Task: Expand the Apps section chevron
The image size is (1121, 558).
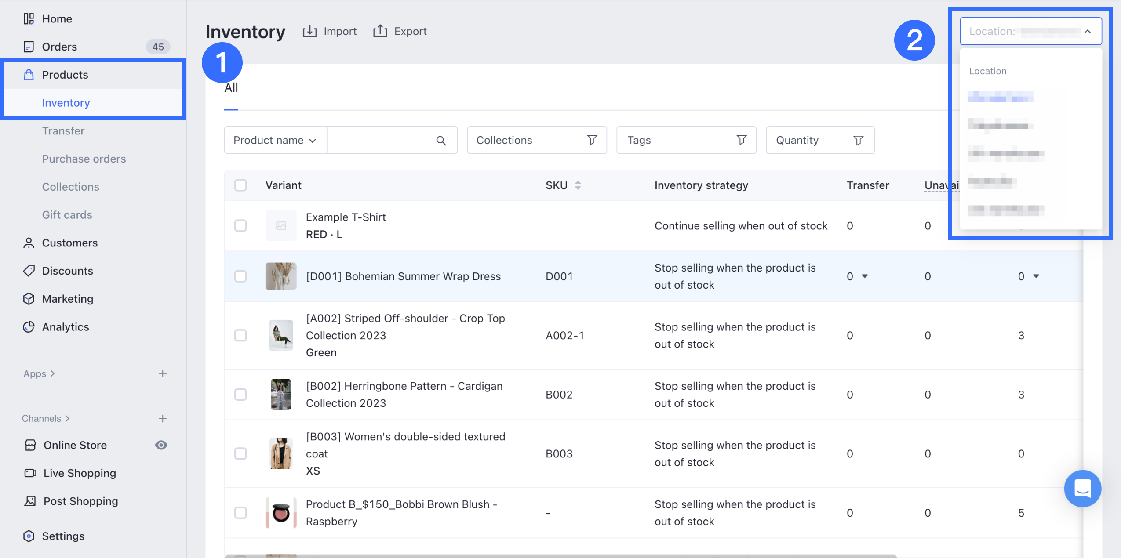Action: 53,373
